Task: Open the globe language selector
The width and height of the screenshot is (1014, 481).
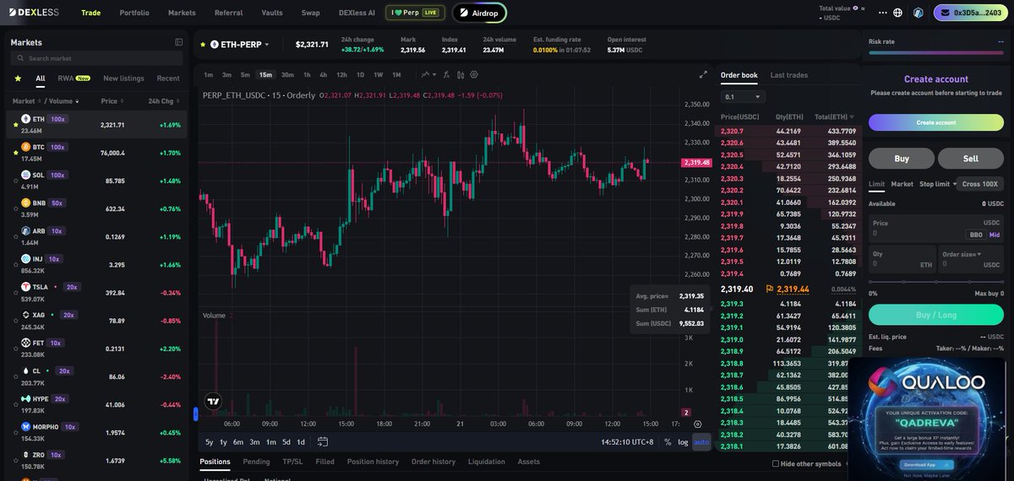Action: [897, 13]
